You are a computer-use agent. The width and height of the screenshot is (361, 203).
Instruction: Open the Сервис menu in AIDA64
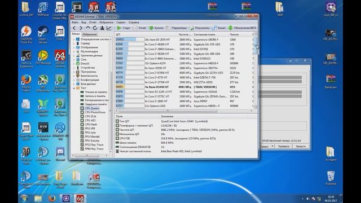click(121, 23)
